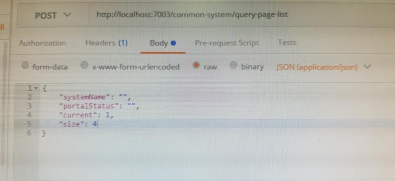Open the Pre-request Script tab

(x=227, y=43)
